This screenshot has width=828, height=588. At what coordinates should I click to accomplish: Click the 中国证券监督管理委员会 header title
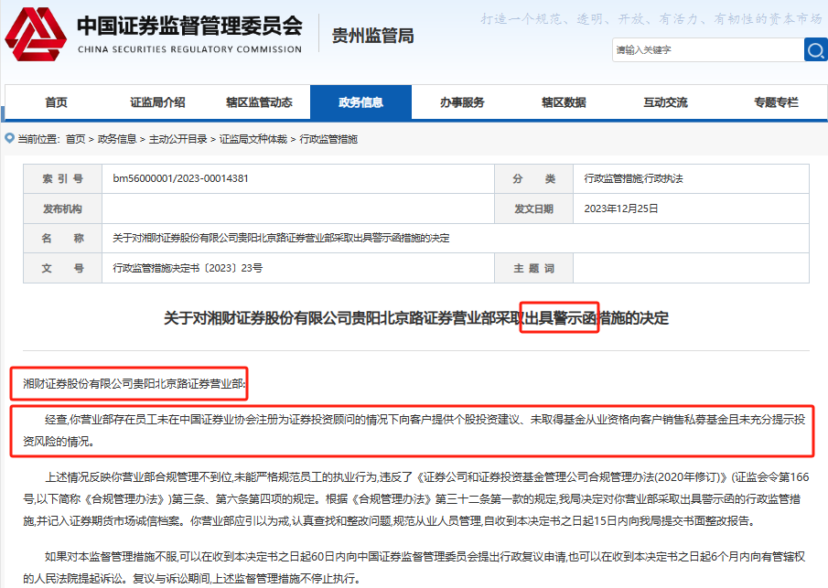[x=189, y=26]
